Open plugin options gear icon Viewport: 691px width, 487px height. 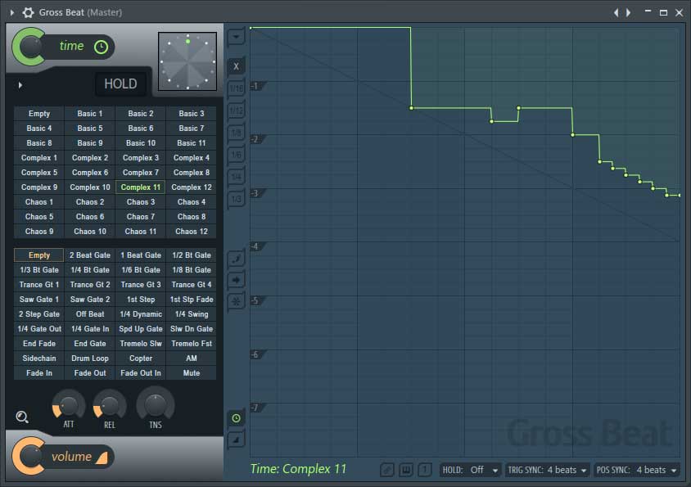coord(28,12)
